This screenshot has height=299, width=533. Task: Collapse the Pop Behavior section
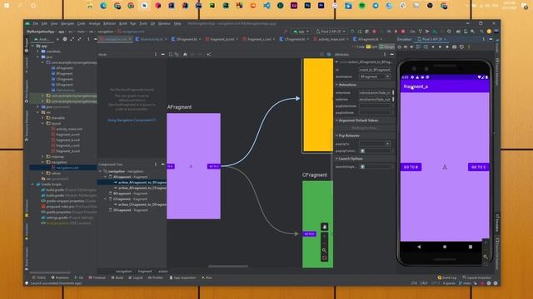click(x=336, y=135)
